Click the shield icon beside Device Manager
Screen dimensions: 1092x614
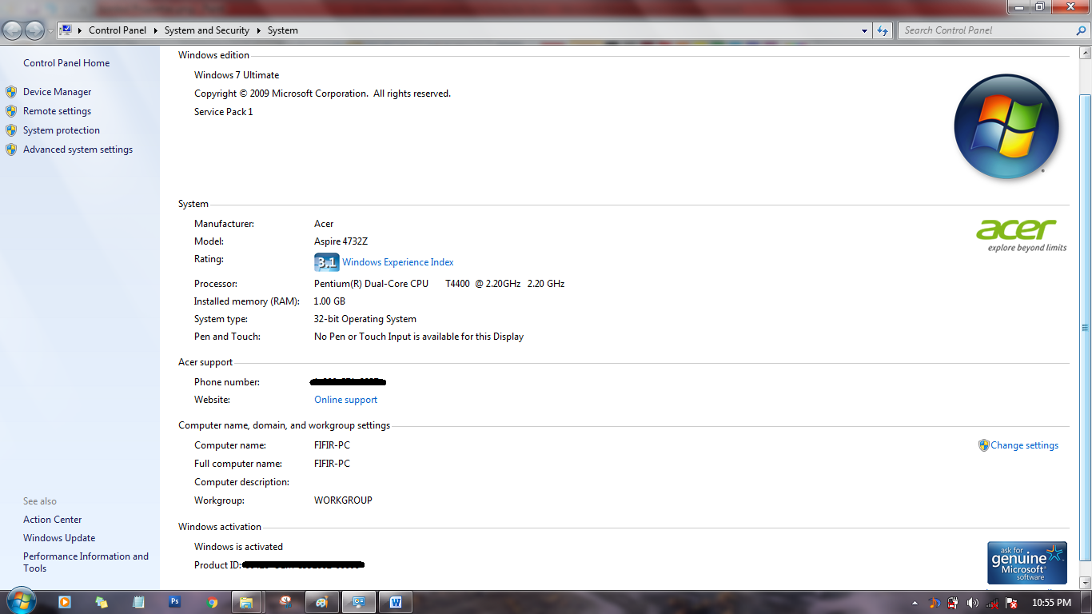(11, 92)
